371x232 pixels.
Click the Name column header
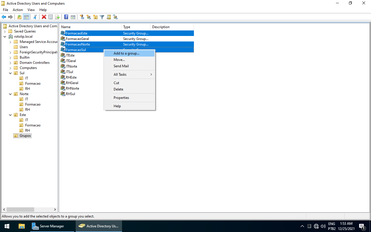coord(90,27)
